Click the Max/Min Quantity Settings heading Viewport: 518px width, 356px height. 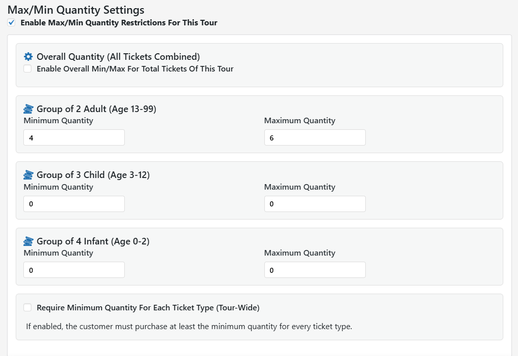click(x=76, y=10)
